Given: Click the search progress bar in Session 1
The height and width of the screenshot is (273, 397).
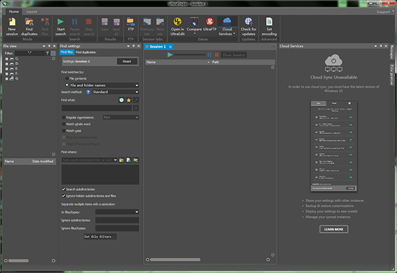Looking at the screenshot, I should coord(190,55).
